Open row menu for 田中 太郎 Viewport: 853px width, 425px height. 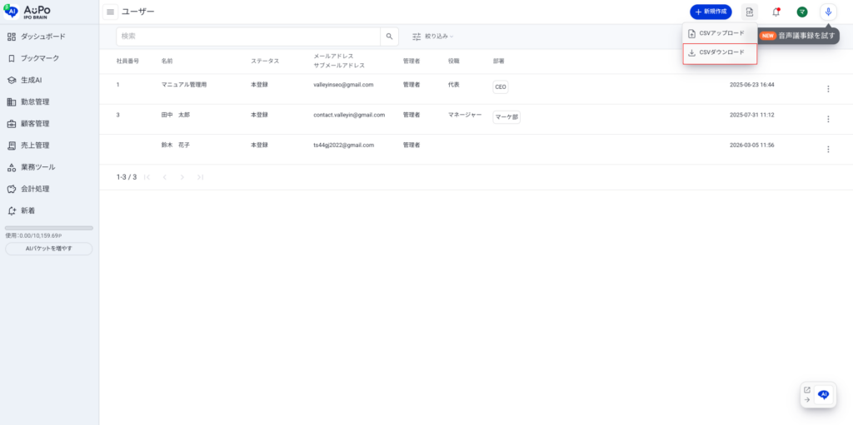pos(827,119)
